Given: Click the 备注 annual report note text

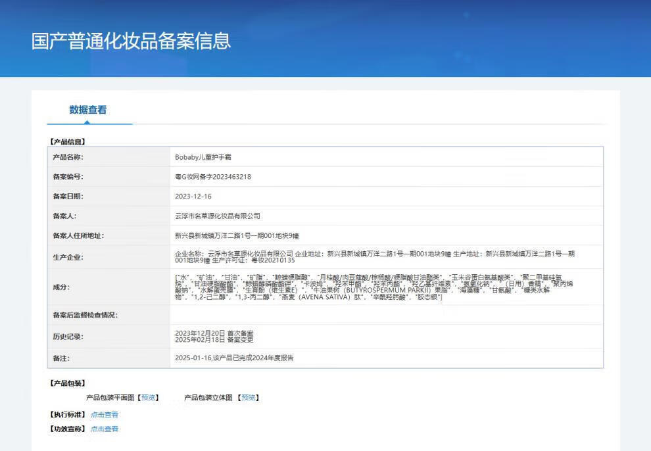Looking at the screenshot, I should (234, 358).
